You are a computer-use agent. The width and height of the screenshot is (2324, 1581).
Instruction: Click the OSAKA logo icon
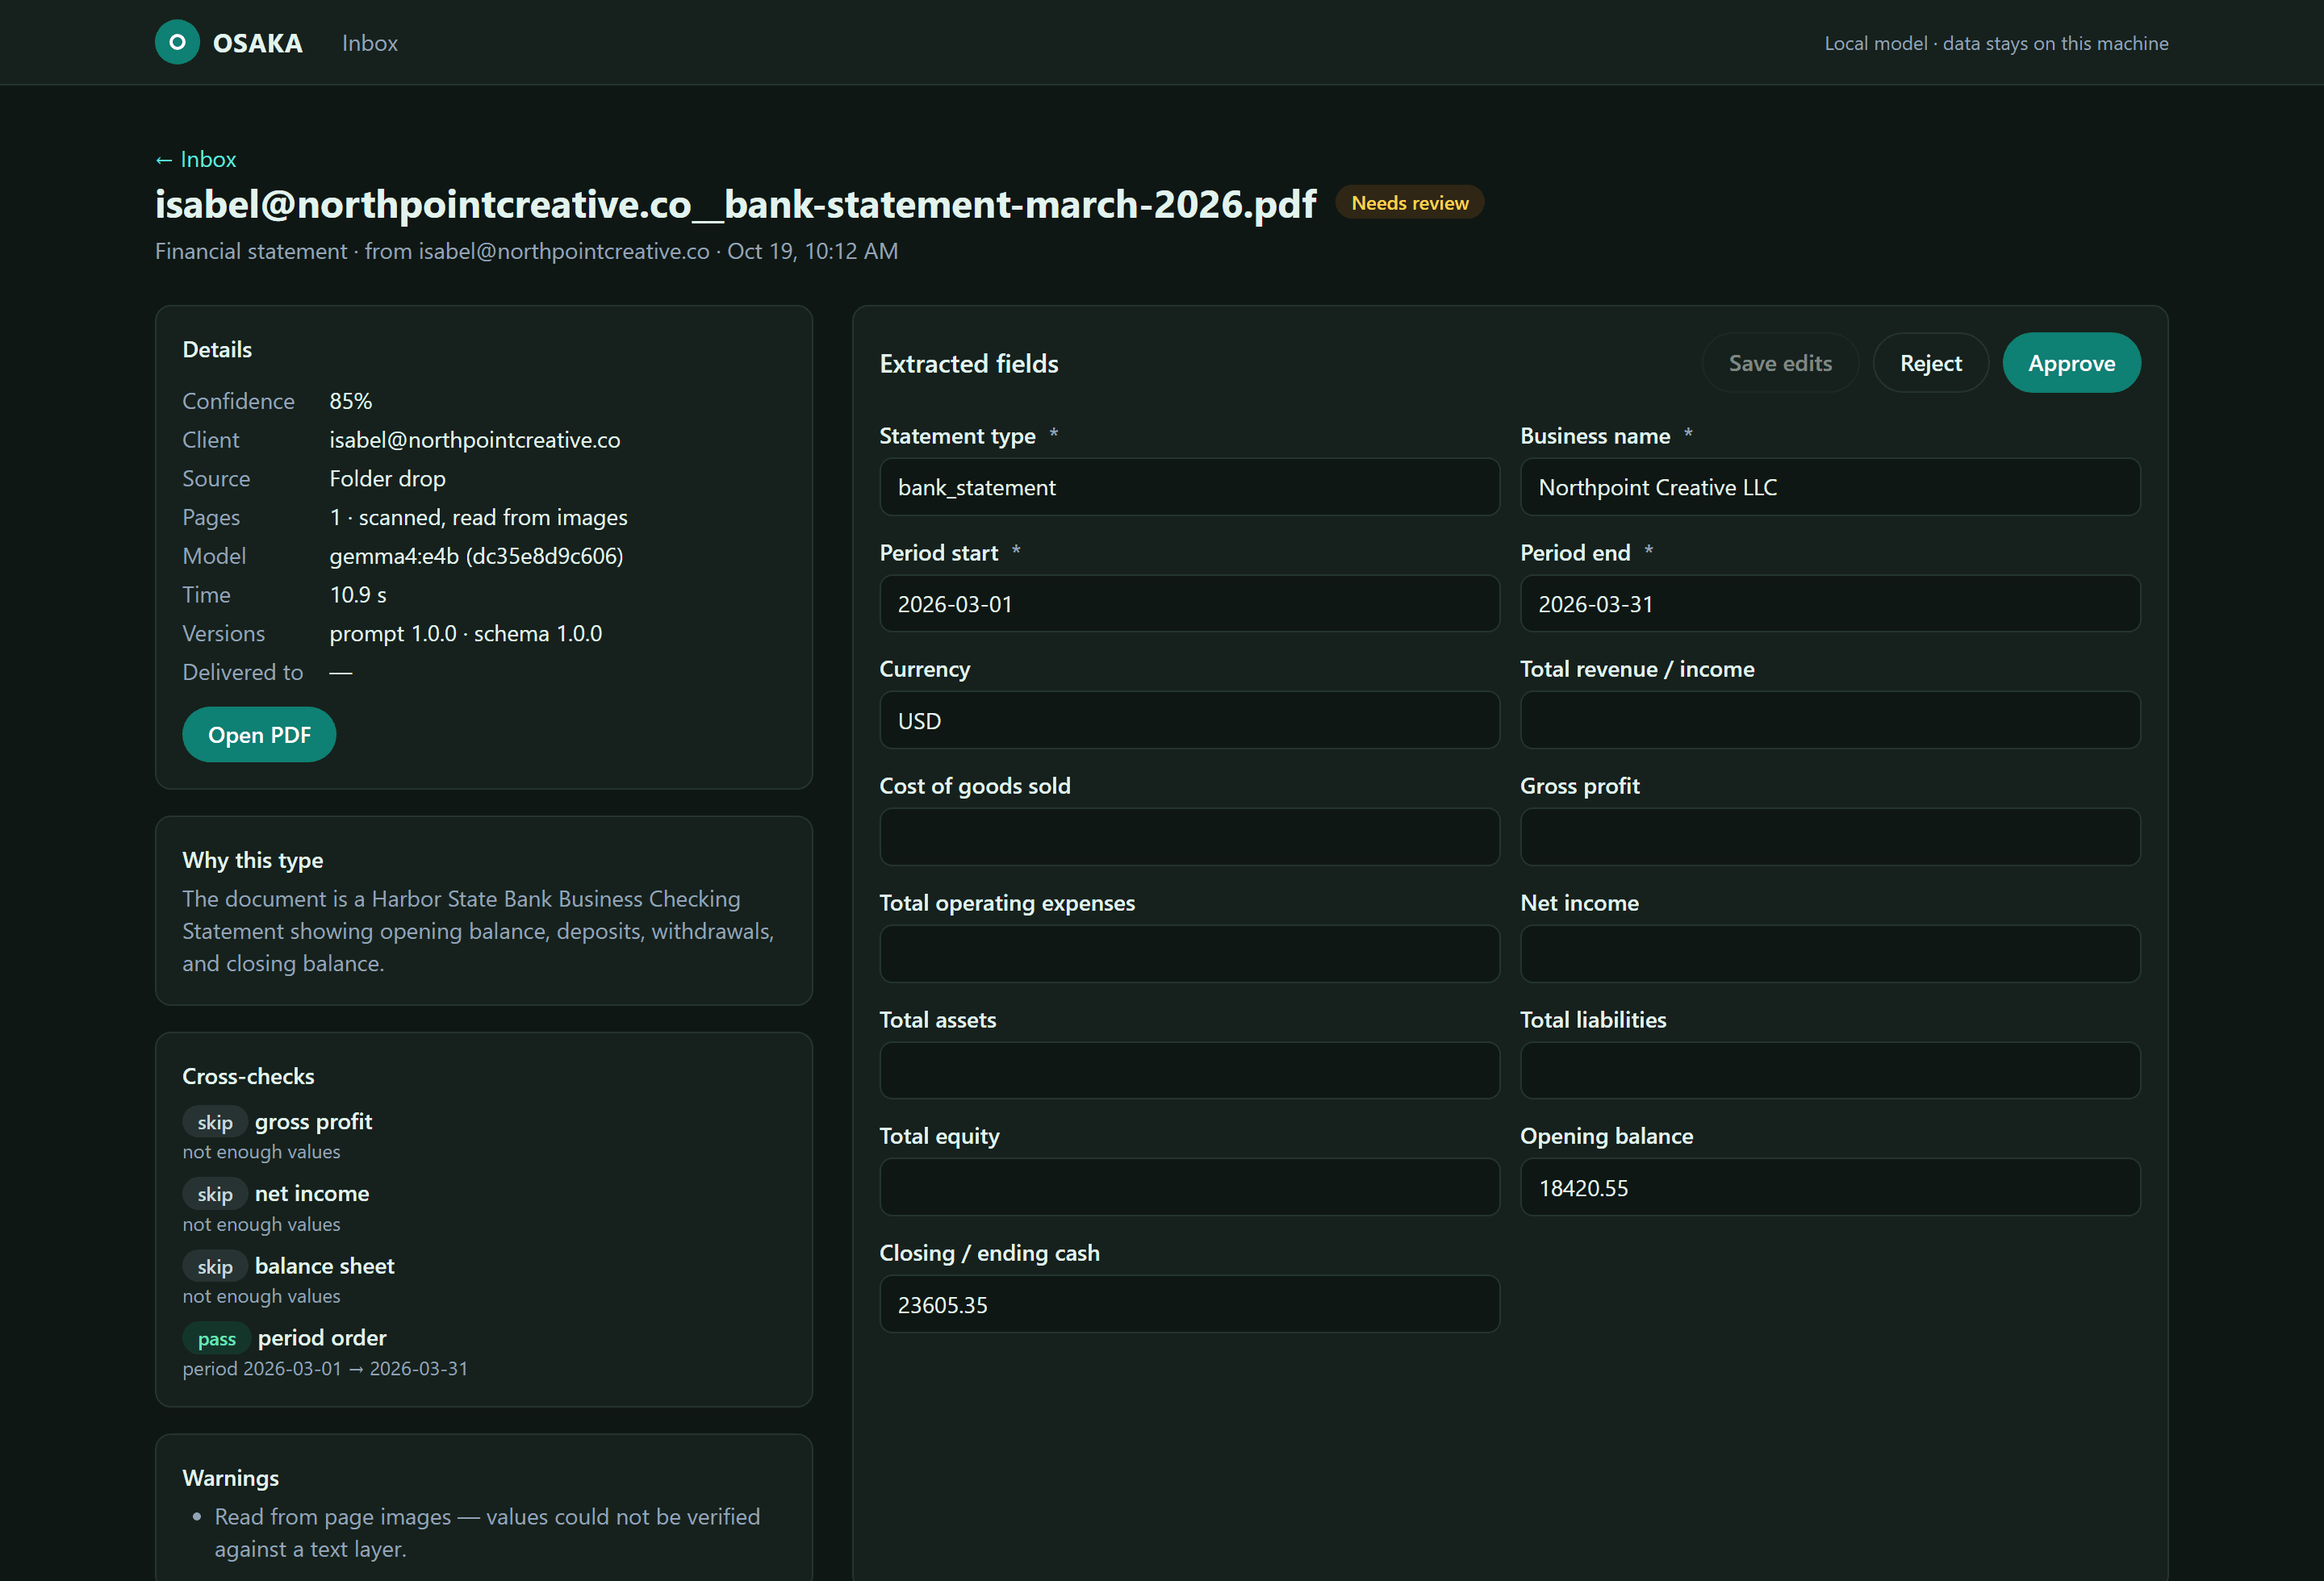[177, 42]
